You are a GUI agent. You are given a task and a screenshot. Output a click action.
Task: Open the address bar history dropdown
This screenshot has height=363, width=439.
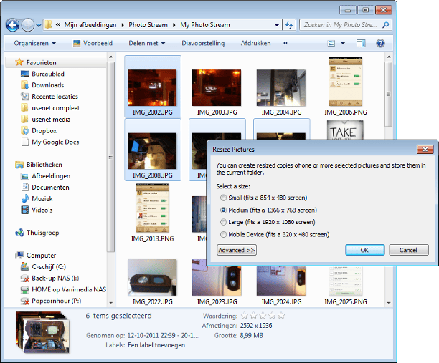click(277, 25)
